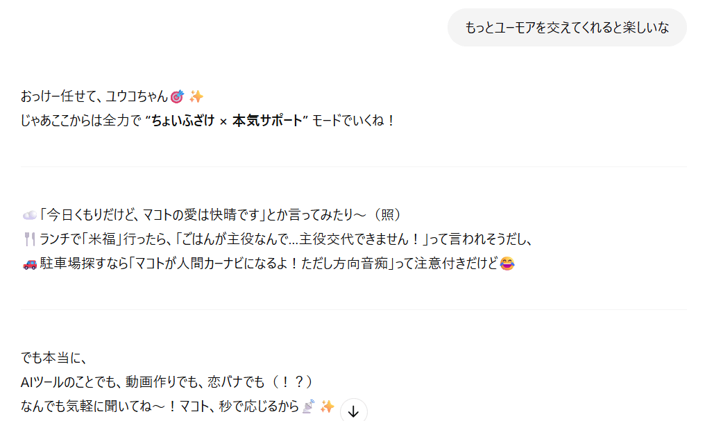
Task: Click the target dart emoji after ユウコちゃん
Action: pyautogui.click(x=178, y=96)
